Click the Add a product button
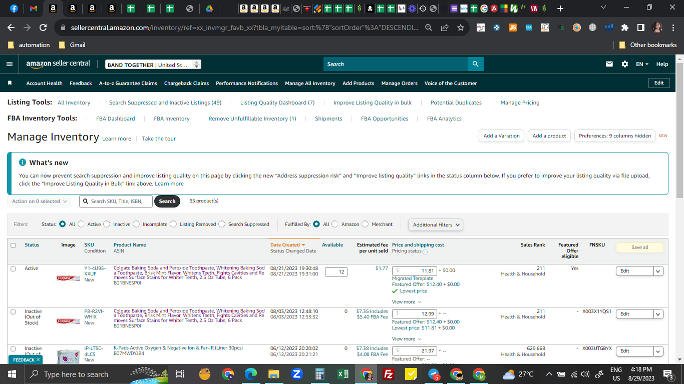Image resolution: width=684 pixels, height=384 pixels. point(549,135)
